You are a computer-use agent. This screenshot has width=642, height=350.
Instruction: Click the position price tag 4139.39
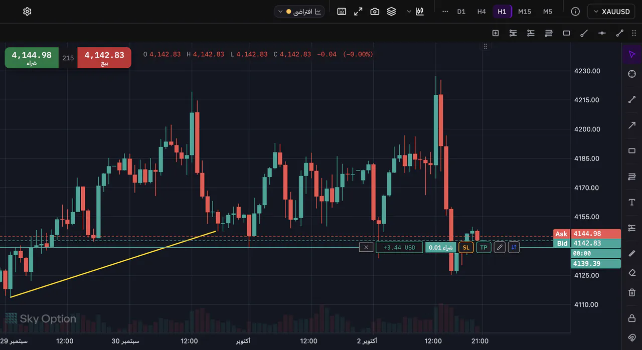(x=596, y=264)
